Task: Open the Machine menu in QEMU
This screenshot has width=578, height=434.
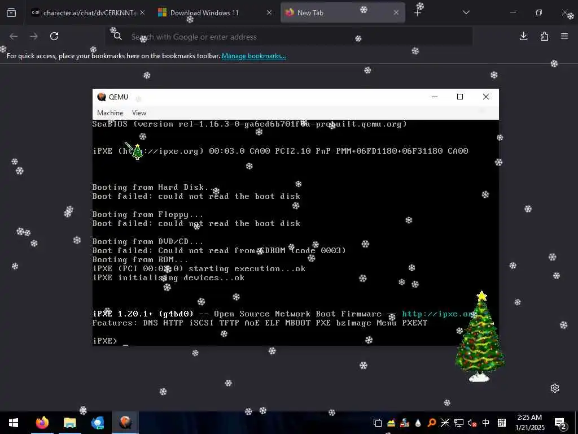Action: 110,113
